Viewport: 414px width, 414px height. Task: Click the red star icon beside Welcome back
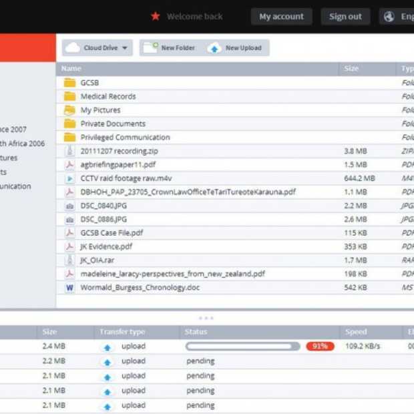pos(156,17)
